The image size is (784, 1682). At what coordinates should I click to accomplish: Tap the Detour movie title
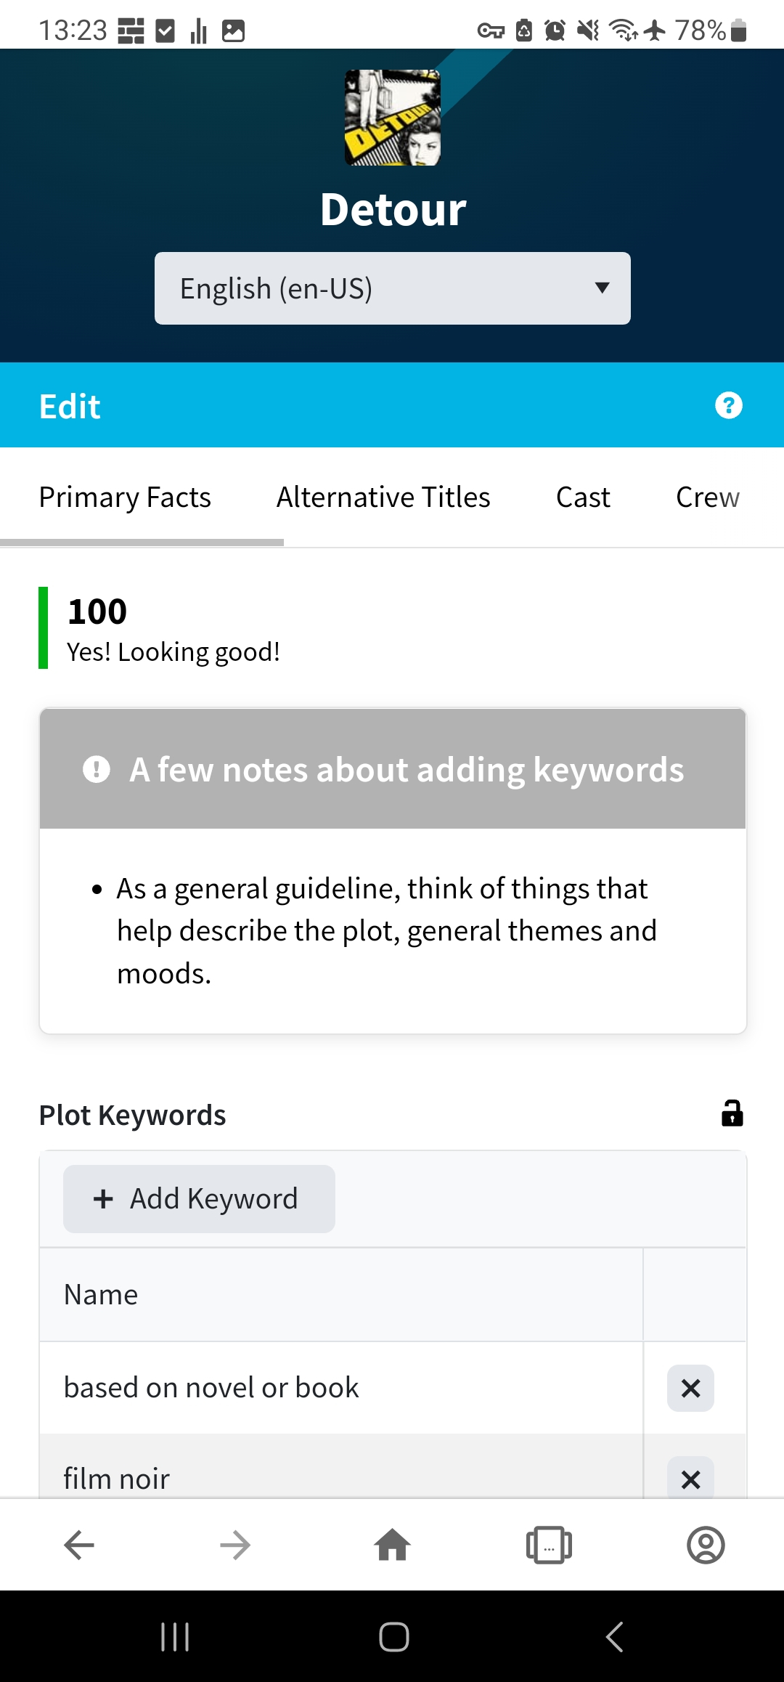[x=393, y=210]
